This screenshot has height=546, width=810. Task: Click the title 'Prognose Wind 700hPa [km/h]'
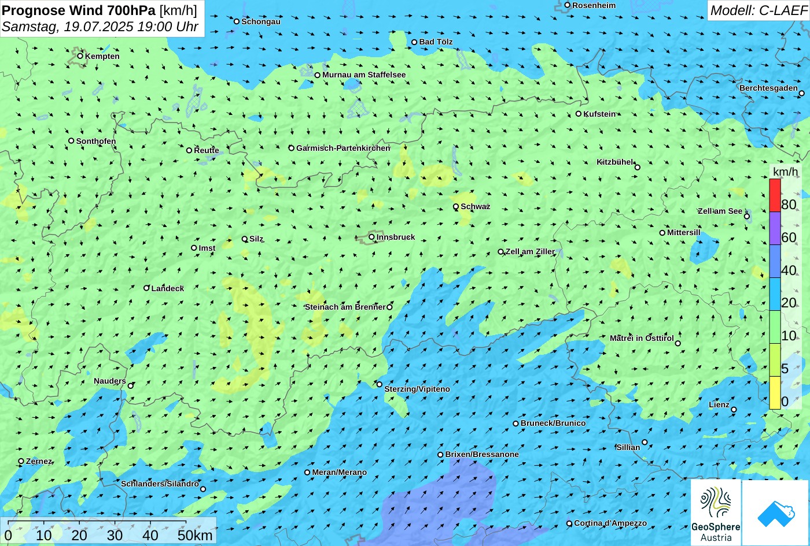point(100,10)
